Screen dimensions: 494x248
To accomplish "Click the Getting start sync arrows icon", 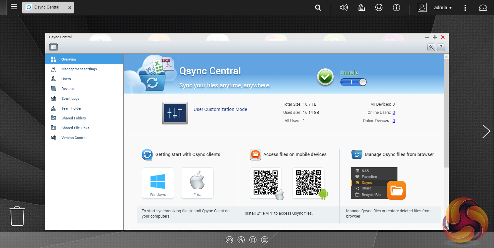I will (147, 154).
